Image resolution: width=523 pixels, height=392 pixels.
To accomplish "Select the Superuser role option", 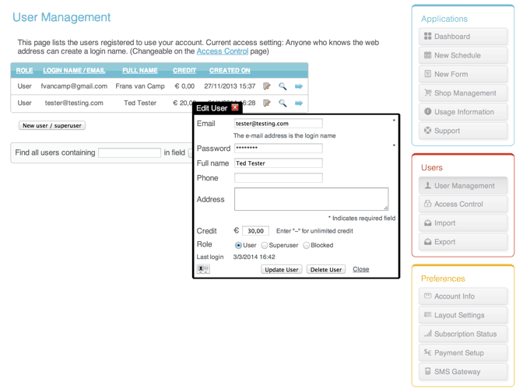I will pyautogui.click(x=265, y=245).
